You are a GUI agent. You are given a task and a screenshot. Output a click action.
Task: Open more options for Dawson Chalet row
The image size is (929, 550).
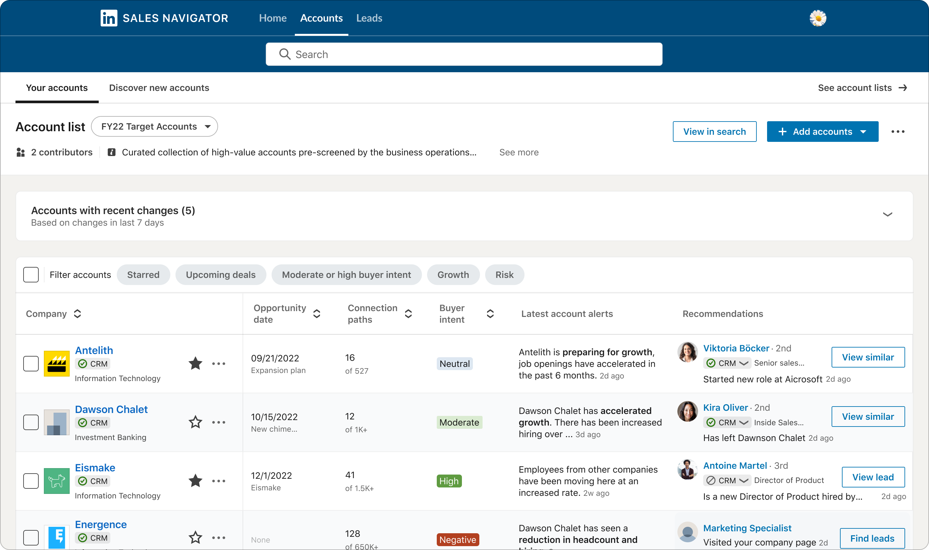(219, 422)
